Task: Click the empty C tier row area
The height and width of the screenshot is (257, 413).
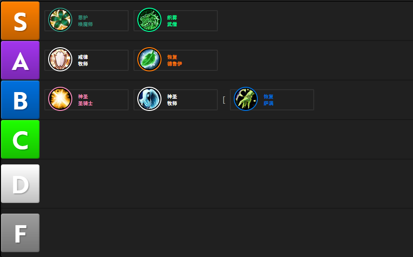Action: pos(226,139)
